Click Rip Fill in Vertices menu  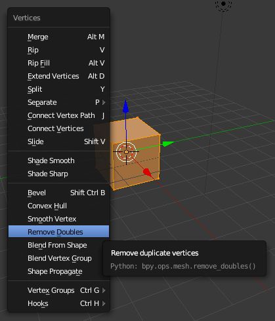tap(58, 63)
